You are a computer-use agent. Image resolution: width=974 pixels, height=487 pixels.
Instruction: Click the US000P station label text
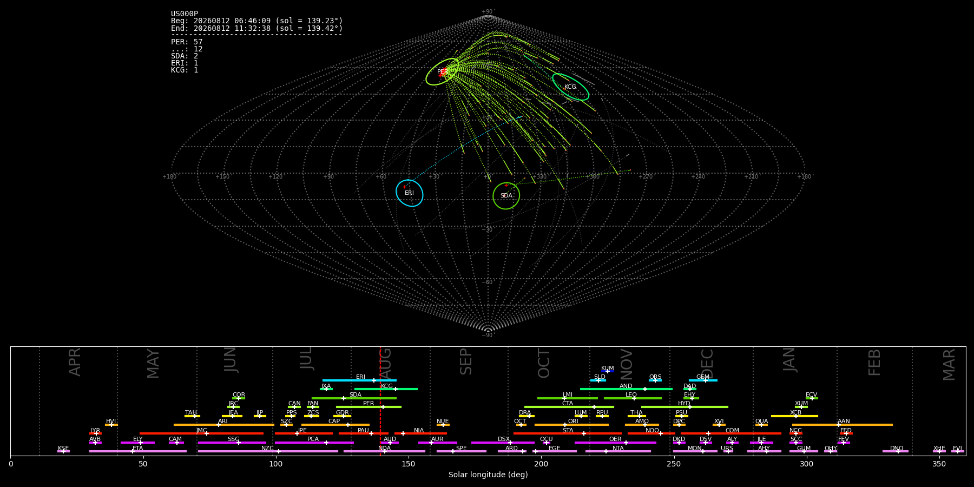(185, 14)
